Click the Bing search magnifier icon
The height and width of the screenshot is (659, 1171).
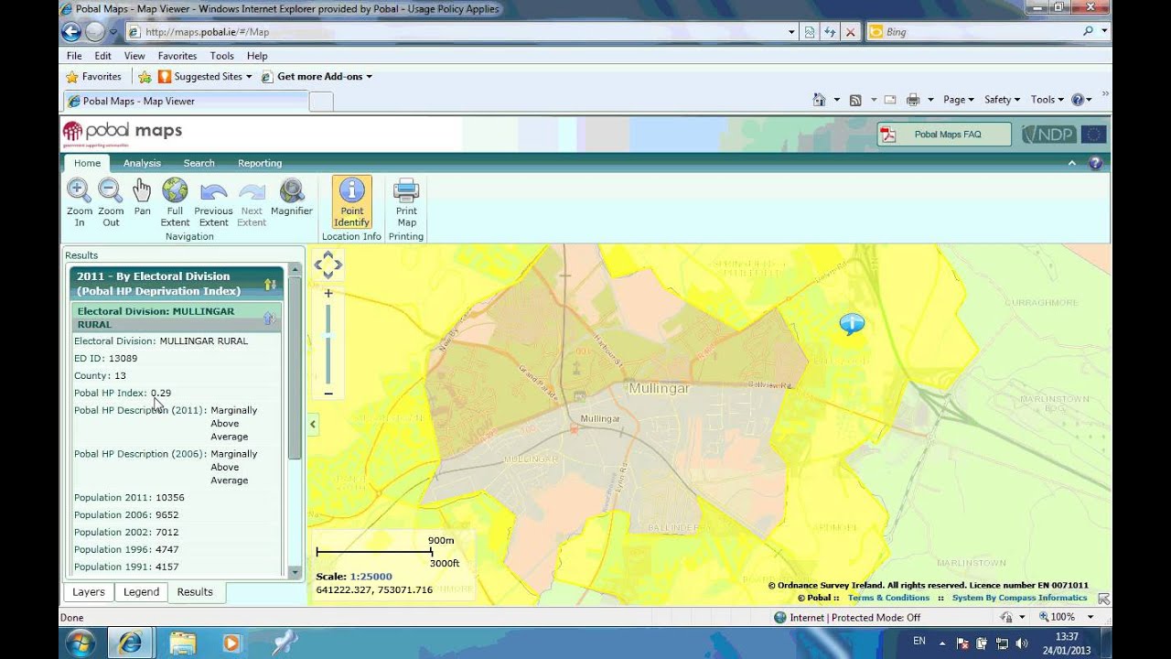[1088, 31]
